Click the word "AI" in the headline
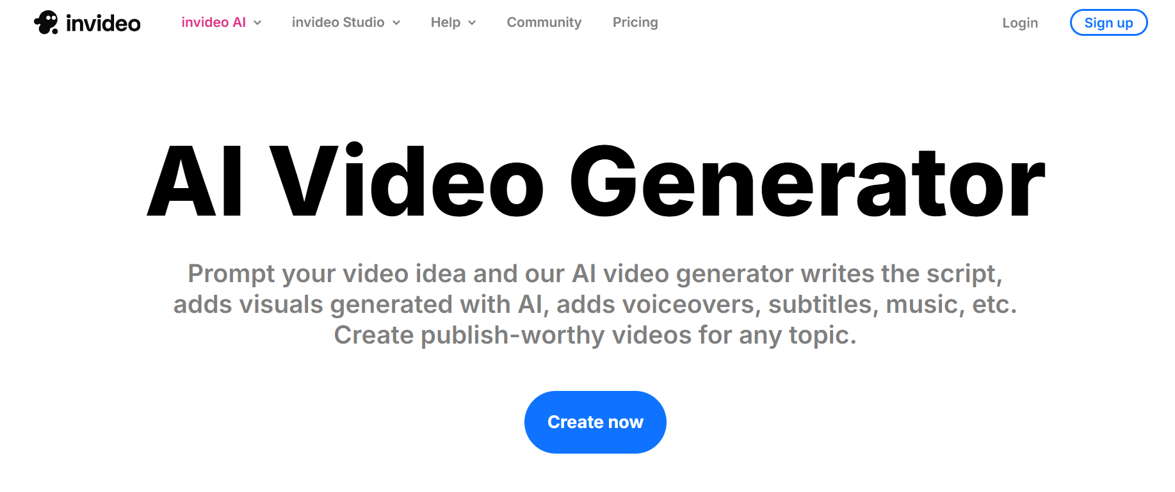This screenshot has width=1175, height=492. coord(195,182)
